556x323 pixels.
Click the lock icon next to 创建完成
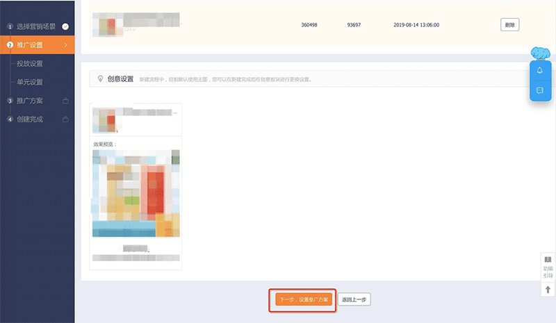65,119
